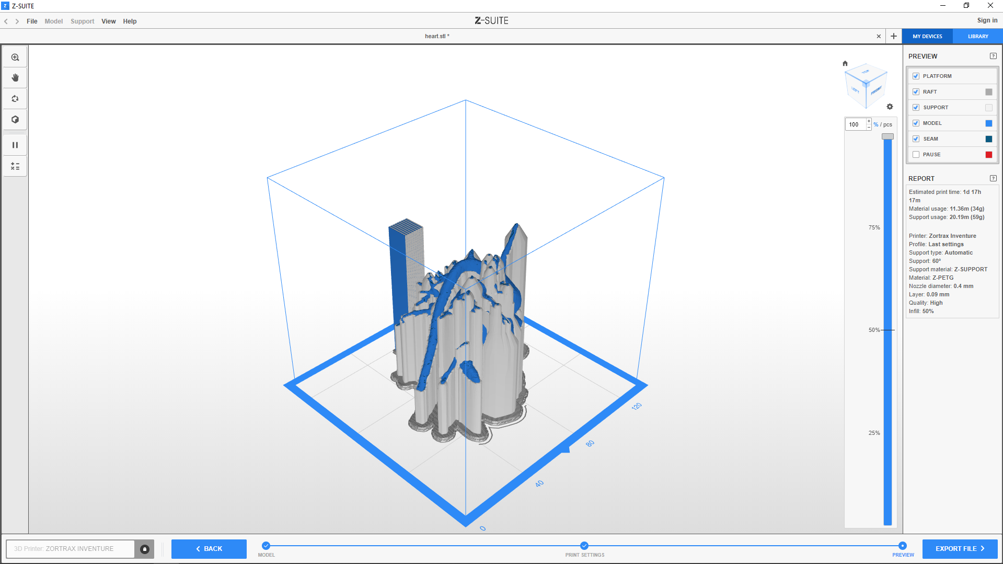The width and height of the screenshot is (1003, 564).
Task: Switch to the LIBRARY tab
Action: 977,36
